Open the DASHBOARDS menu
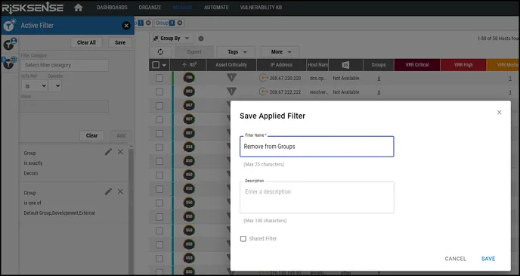This screenshot has height=276, width=520. click(112, 8)
